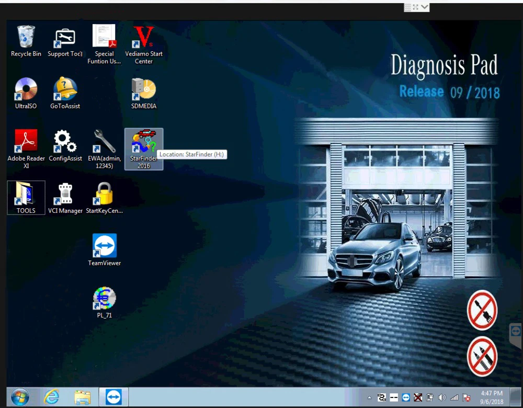Show hidden tray icons arrow
The width and height of the screenshot is (523, 408).
pos(369,398)
